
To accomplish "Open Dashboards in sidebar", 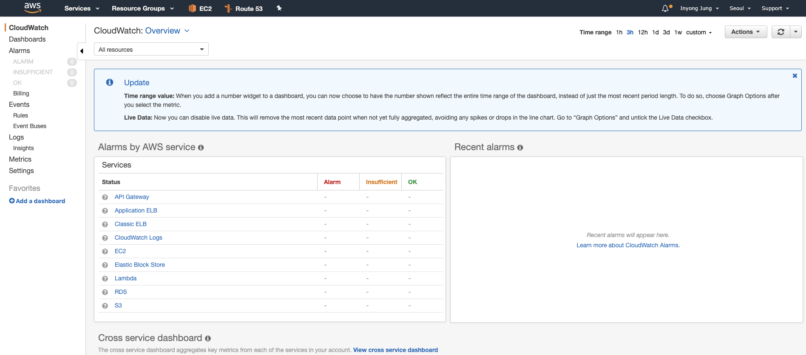I will tap(27, 39).
